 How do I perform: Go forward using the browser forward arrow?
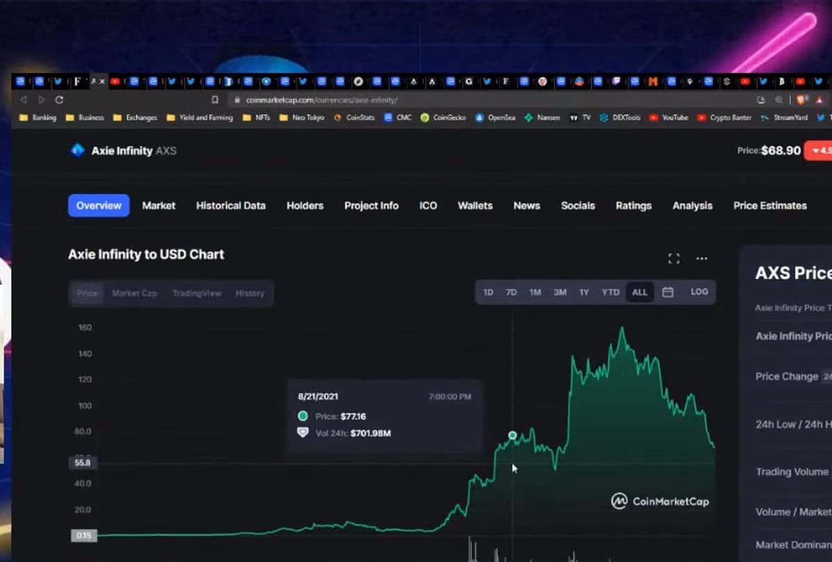pyautogui.click(x=41, y=100)
